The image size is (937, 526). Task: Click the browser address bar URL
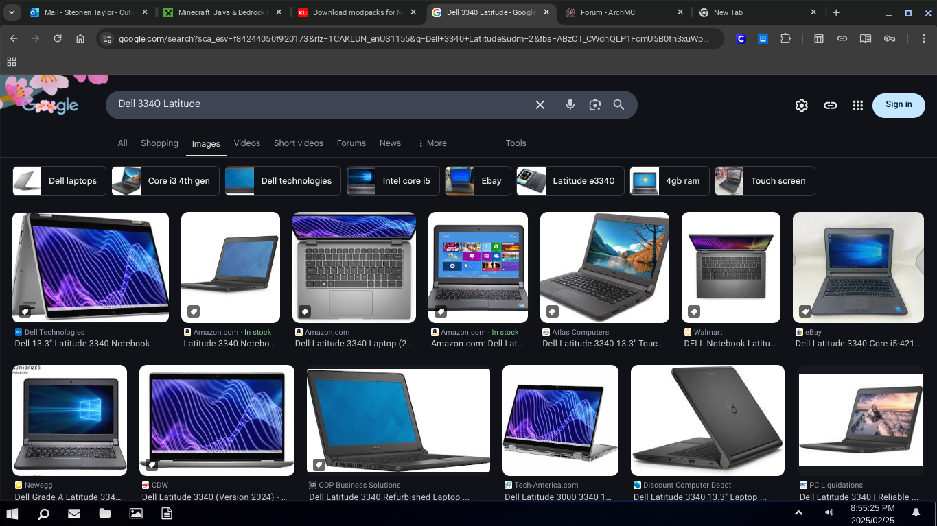click(x=413, y=39)
